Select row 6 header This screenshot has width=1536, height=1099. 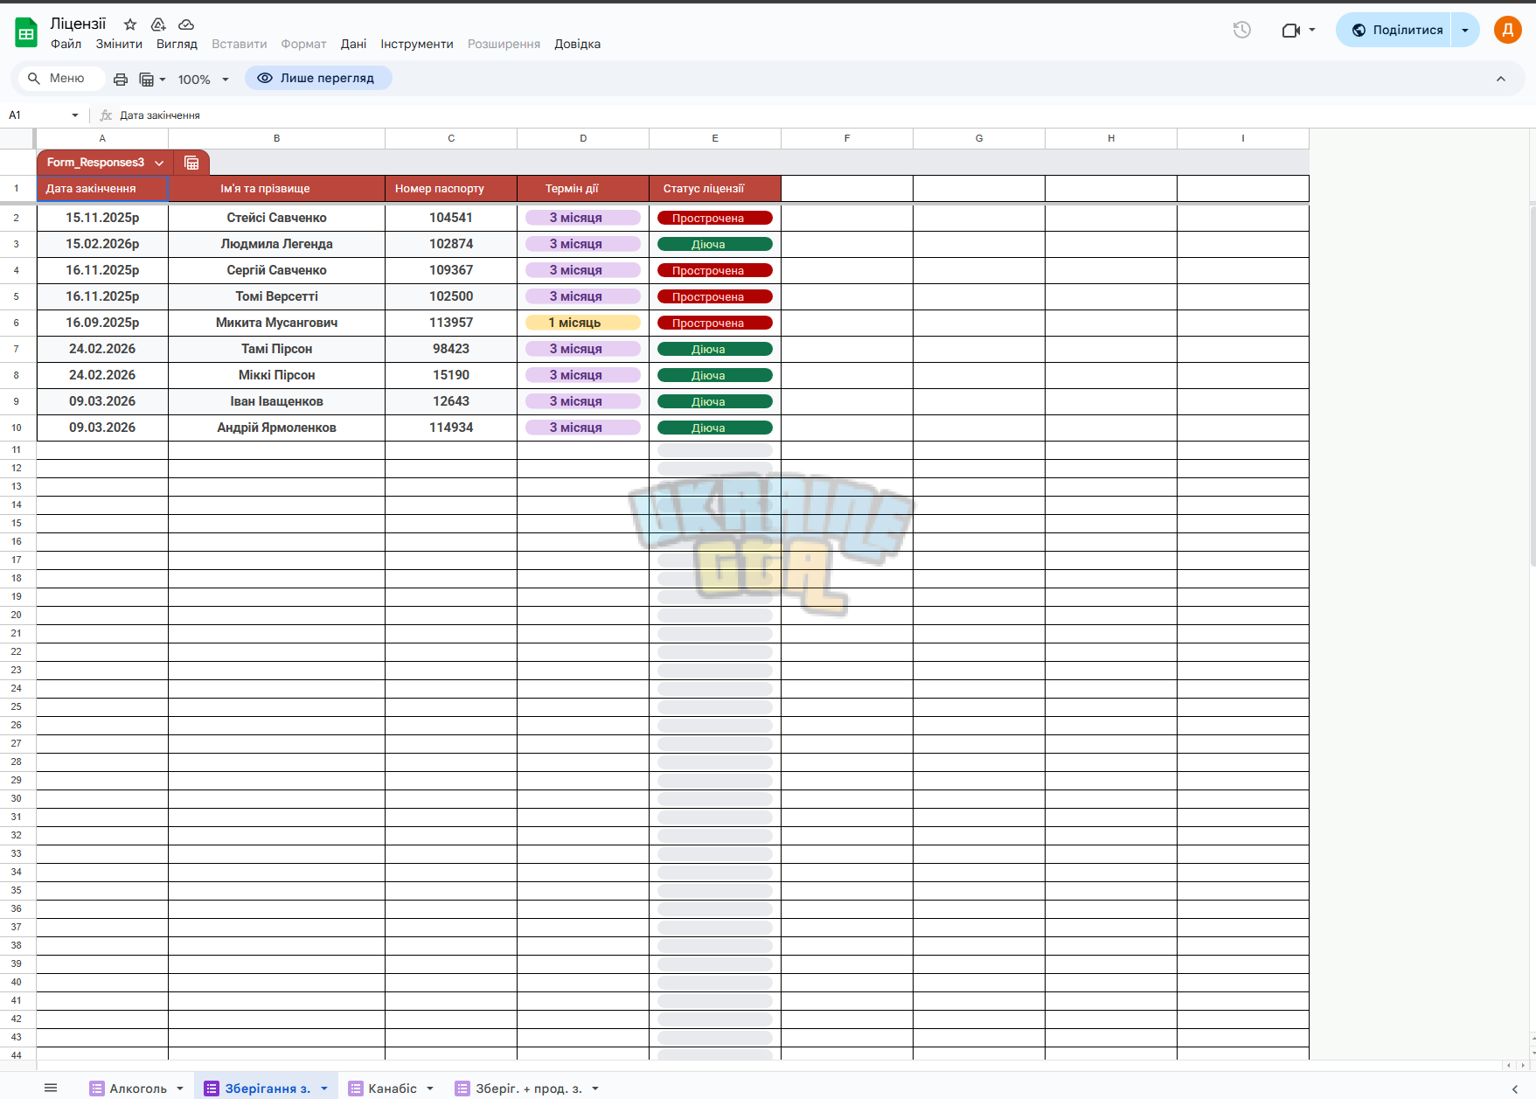point(17,323)
